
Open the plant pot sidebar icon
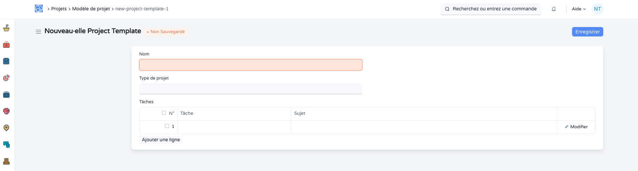tap(6, 28)
